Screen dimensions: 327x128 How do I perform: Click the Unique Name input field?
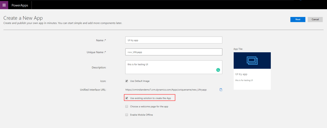(174, 52)
